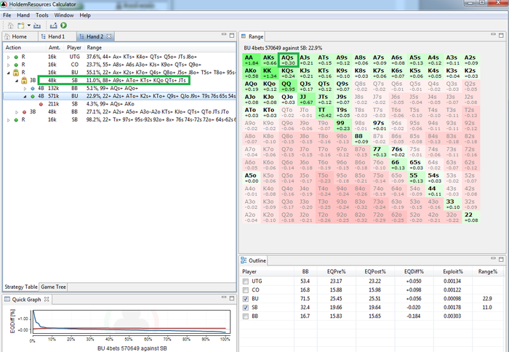Click the red dot on BB 3B 48k row
The width and height of the screenshot is (509, 352).
[x=24, y=112]
